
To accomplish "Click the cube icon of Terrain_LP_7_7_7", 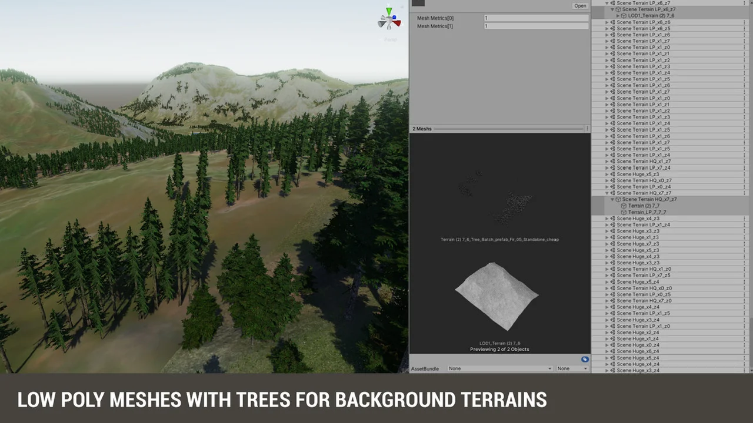I will (624, 212).
